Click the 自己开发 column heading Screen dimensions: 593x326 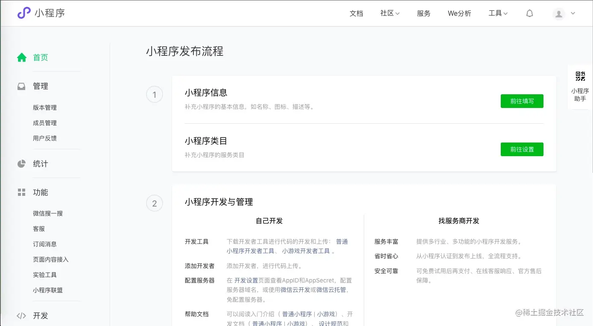(x=269, y=221)
